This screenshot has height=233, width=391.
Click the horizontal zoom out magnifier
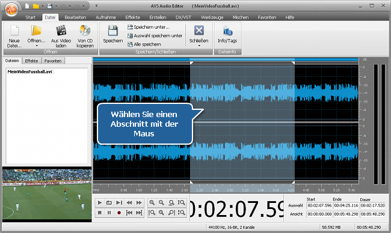[x=162, y=202]
